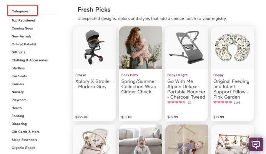Open the Boppy floral pillow image
Image resolution: width=266 pixels, height=154 pixels.
233,48
